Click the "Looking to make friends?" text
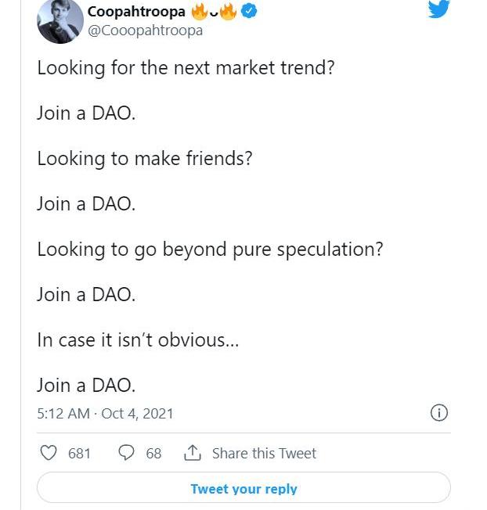Image resolution: width=487 pixels, height=510 pixels. 144,158
